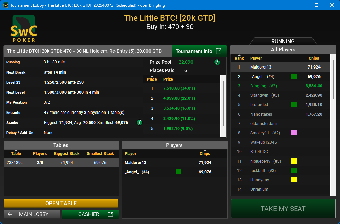Screen dimensions: 340x224
Task: Select Smokey11 (#2) player row
Action: pos(281,133)
